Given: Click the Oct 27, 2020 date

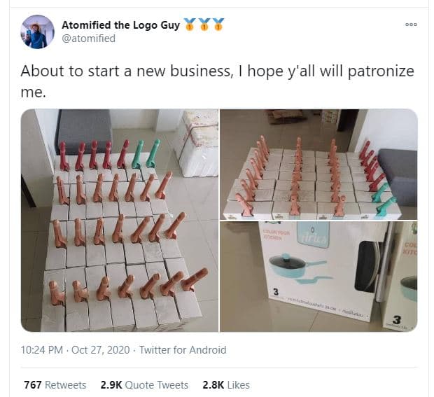Looking at the screenshot, I should tap(101, 350).
